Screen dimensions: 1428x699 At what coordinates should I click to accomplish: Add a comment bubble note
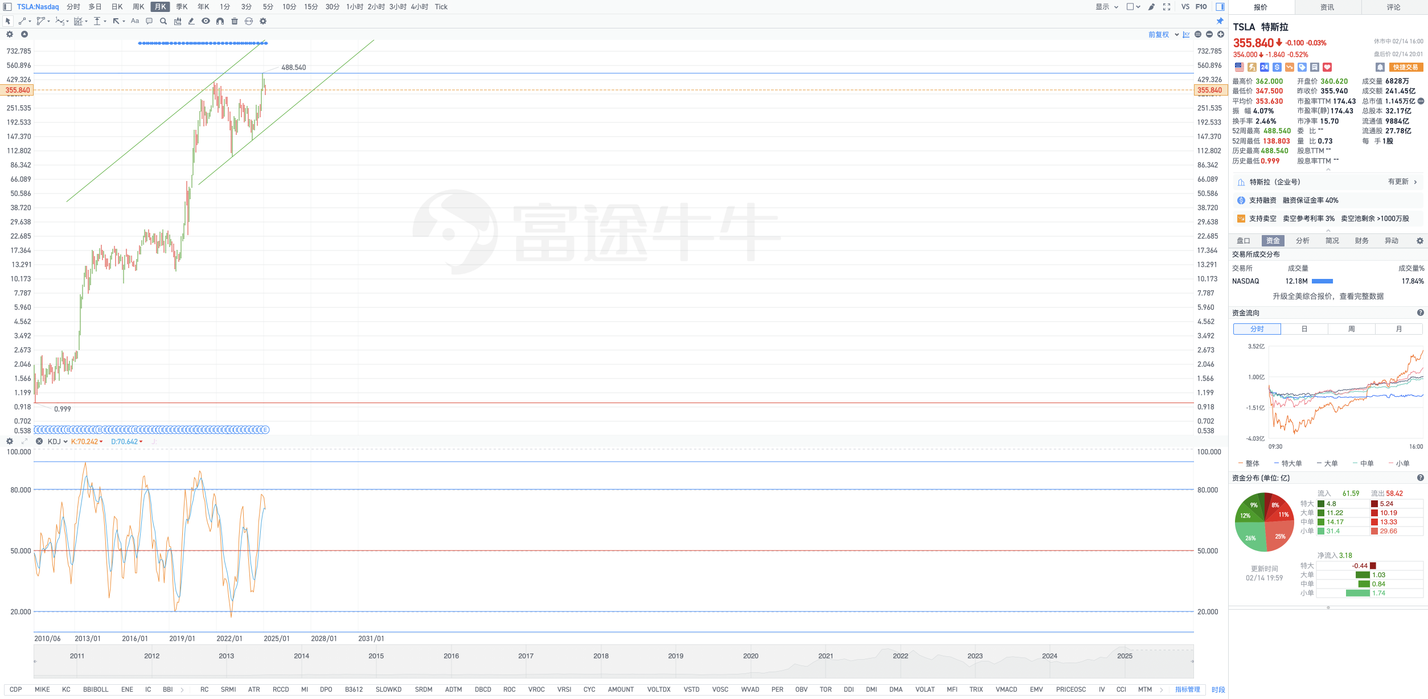(x=149, y=21)
